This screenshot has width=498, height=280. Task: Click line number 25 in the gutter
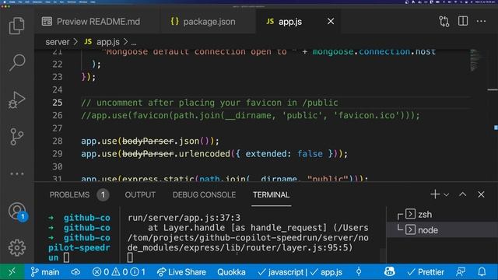(57, 103)
